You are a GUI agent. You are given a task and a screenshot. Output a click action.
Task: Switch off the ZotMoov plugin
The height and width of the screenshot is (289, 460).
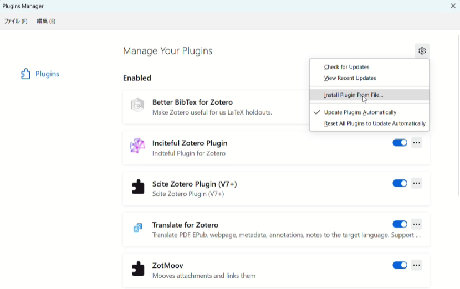[400, 265]
